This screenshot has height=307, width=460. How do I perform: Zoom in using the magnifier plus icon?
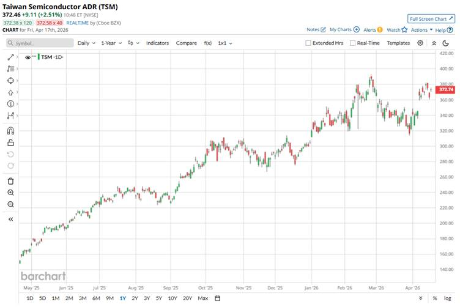[10, 193]
